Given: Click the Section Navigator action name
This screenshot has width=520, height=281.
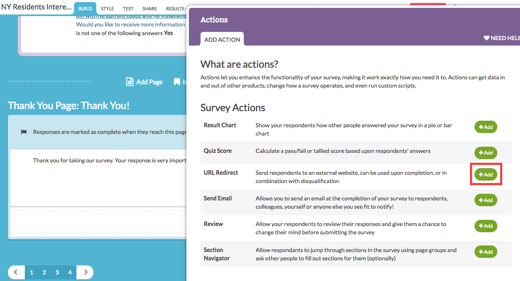Looking at the screenshot, I should tap(217, 254).
